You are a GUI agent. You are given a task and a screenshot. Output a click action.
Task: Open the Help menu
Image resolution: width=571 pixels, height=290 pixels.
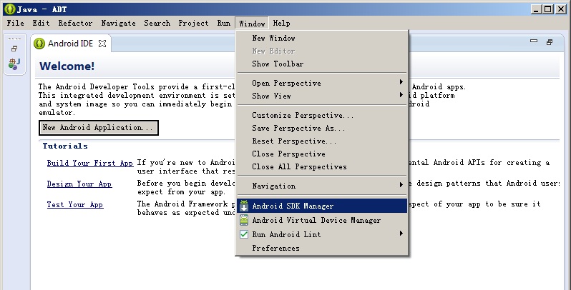(281, 24)
